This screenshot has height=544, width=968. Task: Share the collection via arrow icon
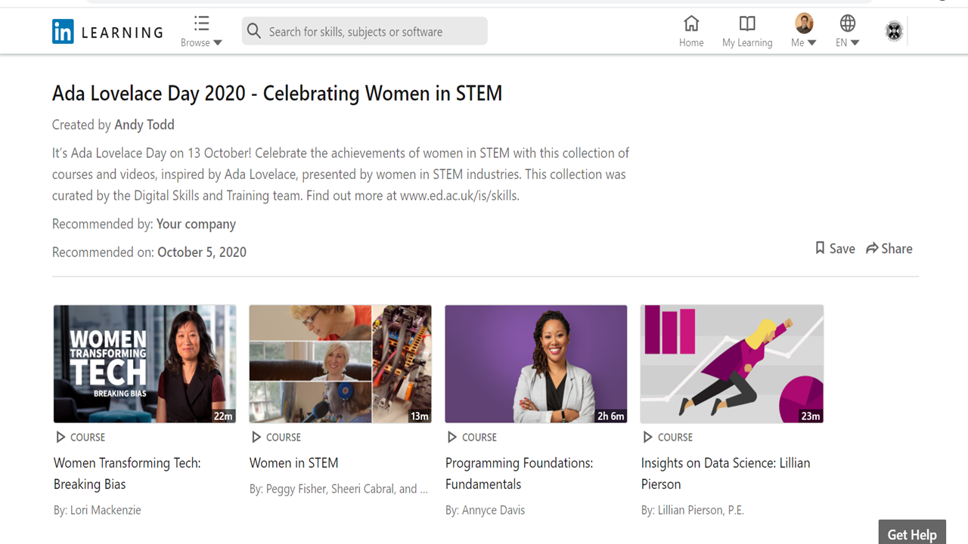click(872, 248)
